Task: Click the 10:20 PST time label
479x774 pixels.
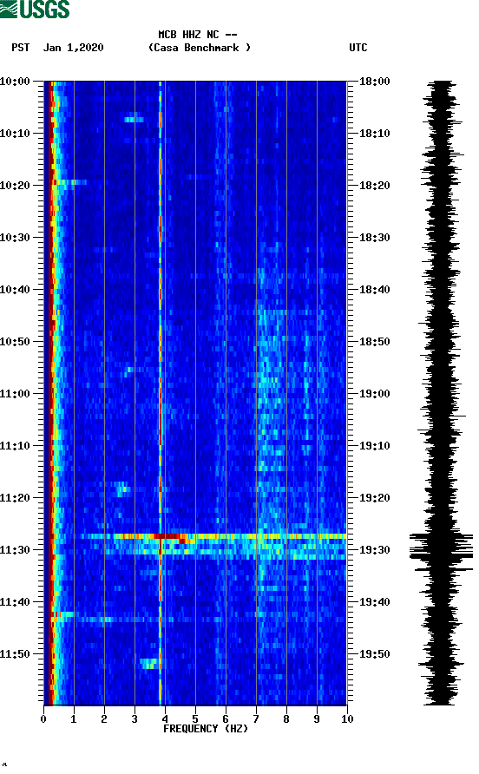Action: click(15, 185)
